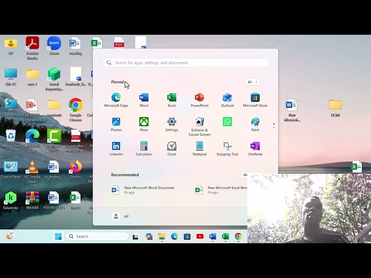Launch the Xbox app
This screenshot has width=371, height=278.
tap(144, 125)
